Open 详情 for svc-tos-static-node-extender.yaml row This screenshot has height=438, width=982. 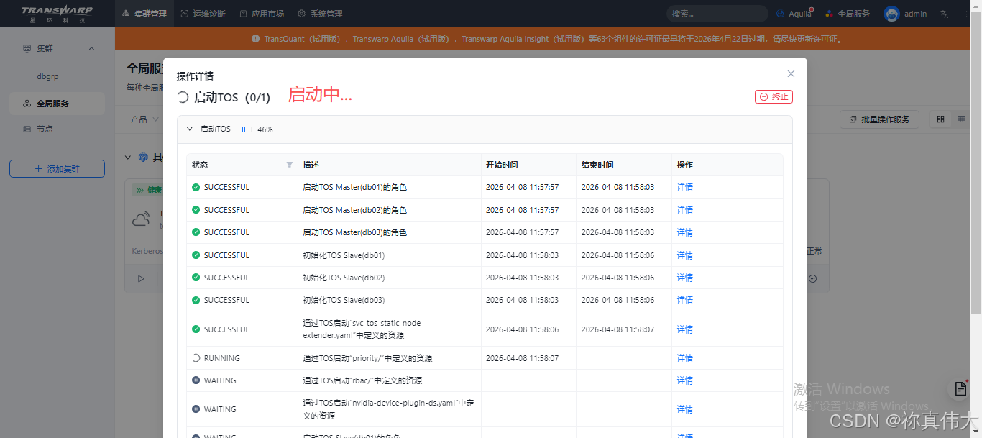tap(685, 329)
